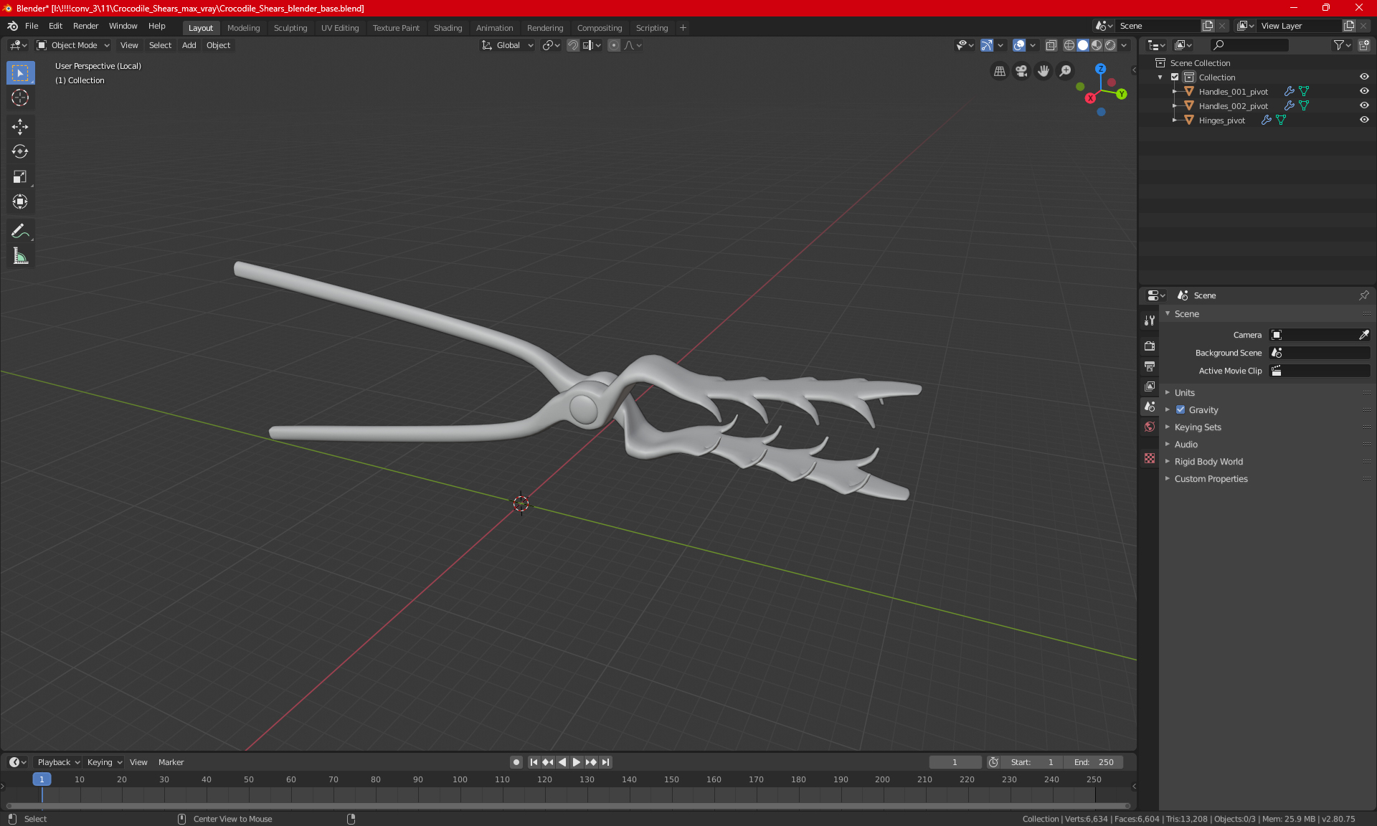Screen dimensions: 1377x826
Task: Select the Select Box tool
Action: tap(20, 72)
